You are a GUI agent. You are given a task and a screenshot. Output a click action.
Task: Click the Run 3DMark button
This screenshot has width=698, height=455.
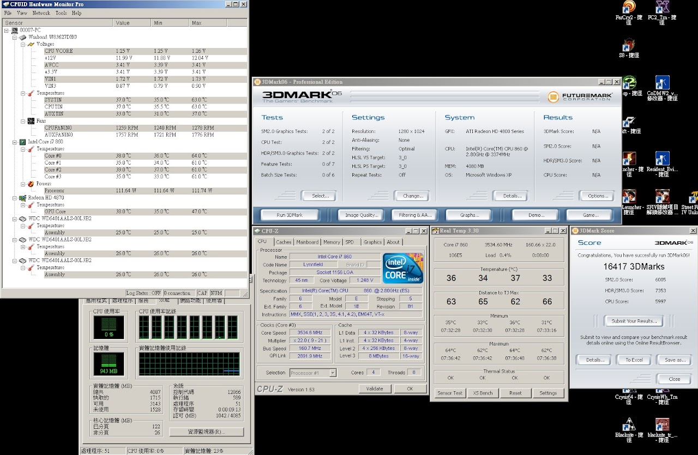pos(290,215)
